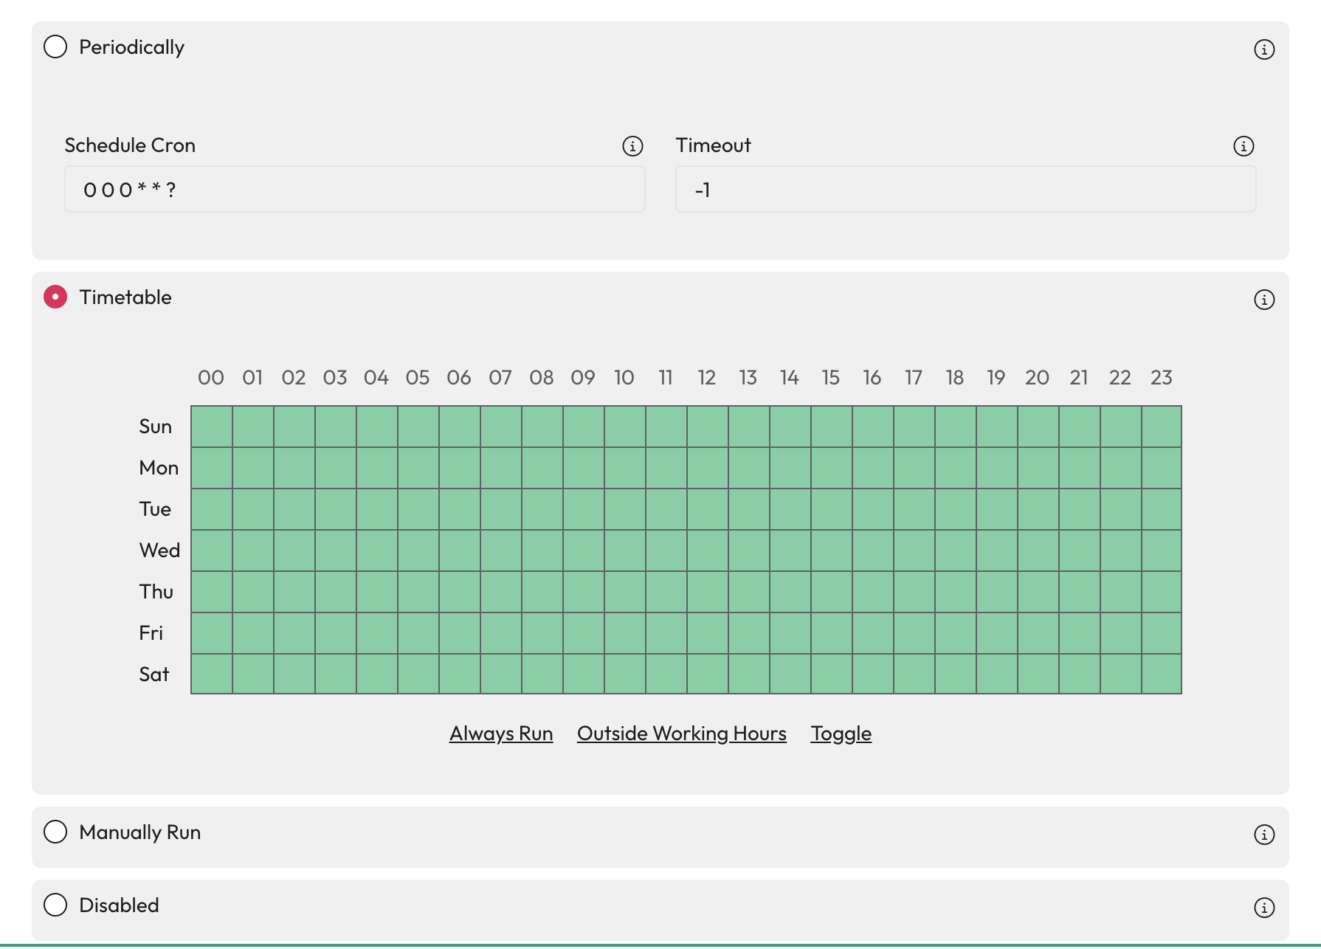The image size is (1321, 949).
Task: Toggle the Tue 03 timetable cell
Action: point(336,509)
